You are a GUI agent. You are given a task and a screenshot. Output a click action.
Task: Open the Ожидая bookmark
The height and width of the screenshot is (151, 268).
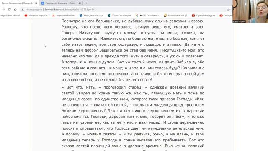click(x=226, y=16)
